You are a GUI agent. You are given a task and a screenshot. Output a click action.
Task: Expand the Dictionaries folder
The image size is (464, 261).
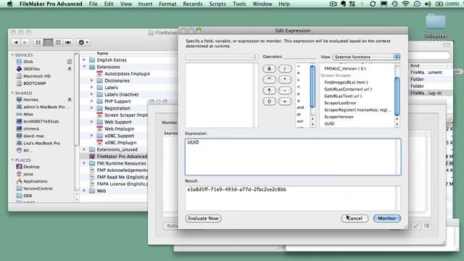pyautogui.click(x=92, y=80)
